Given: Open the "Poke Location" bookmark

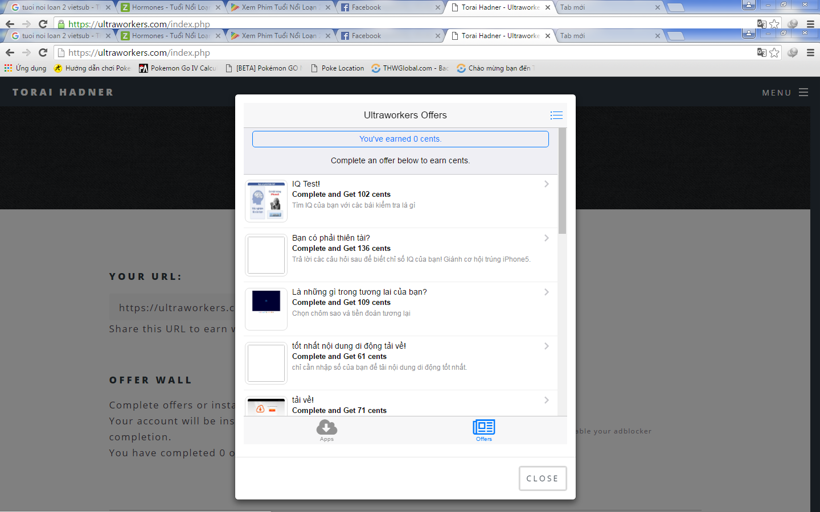Looking at the screenshot, I should coord(337,68).
